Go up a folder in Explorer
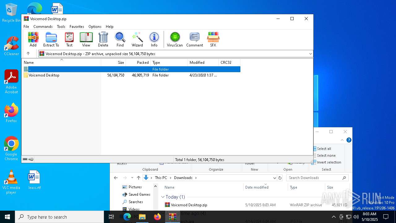 click(139, 178)
